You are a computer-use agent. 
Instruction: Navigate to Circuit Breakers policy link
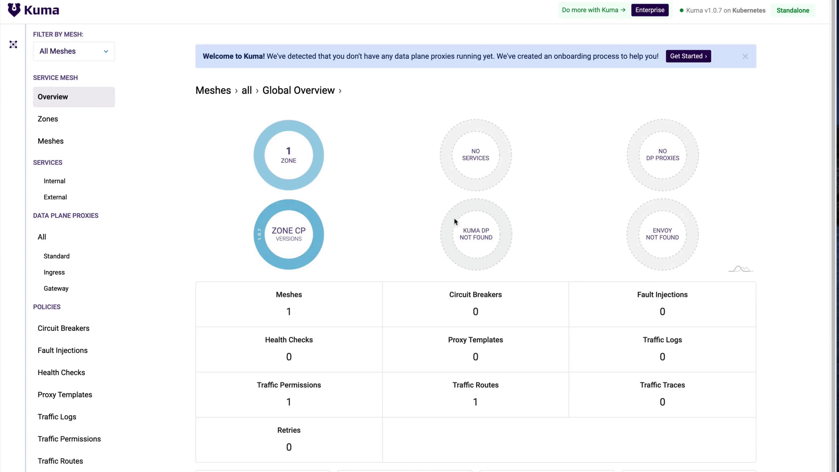[63, 328]
